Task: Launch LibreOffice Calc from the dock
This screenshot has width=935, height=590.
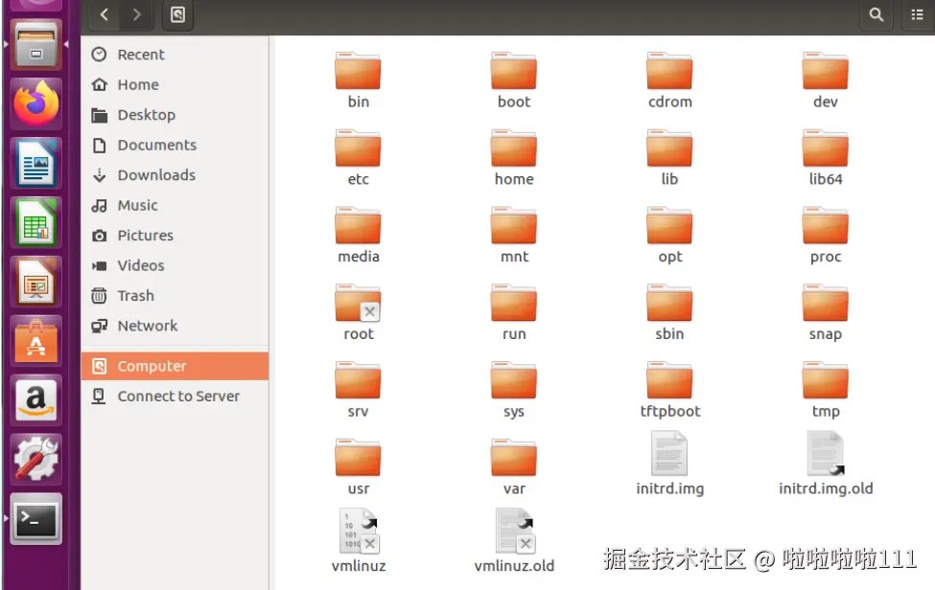Action: [36, 222]
